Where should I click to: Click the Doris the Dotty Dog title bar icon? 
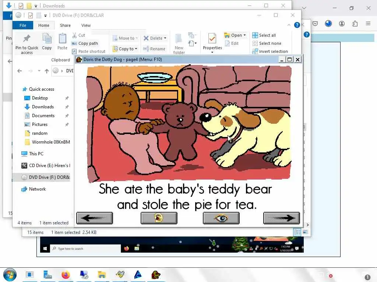[79, 59]
